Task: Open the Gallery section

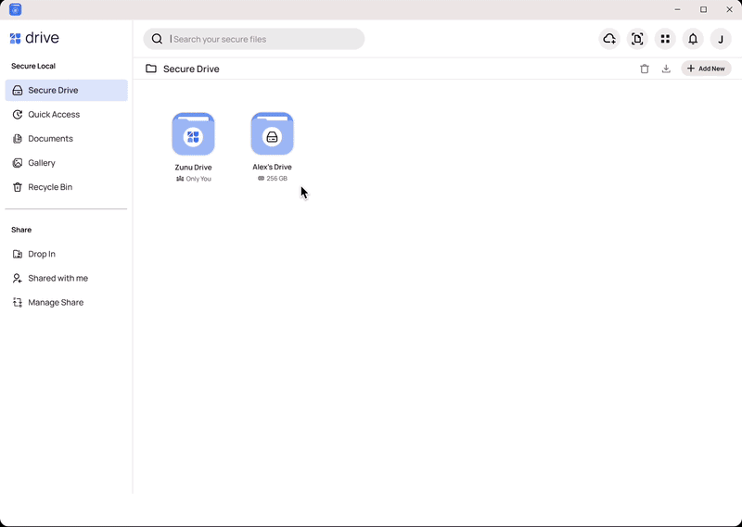Action: [42, 163]
